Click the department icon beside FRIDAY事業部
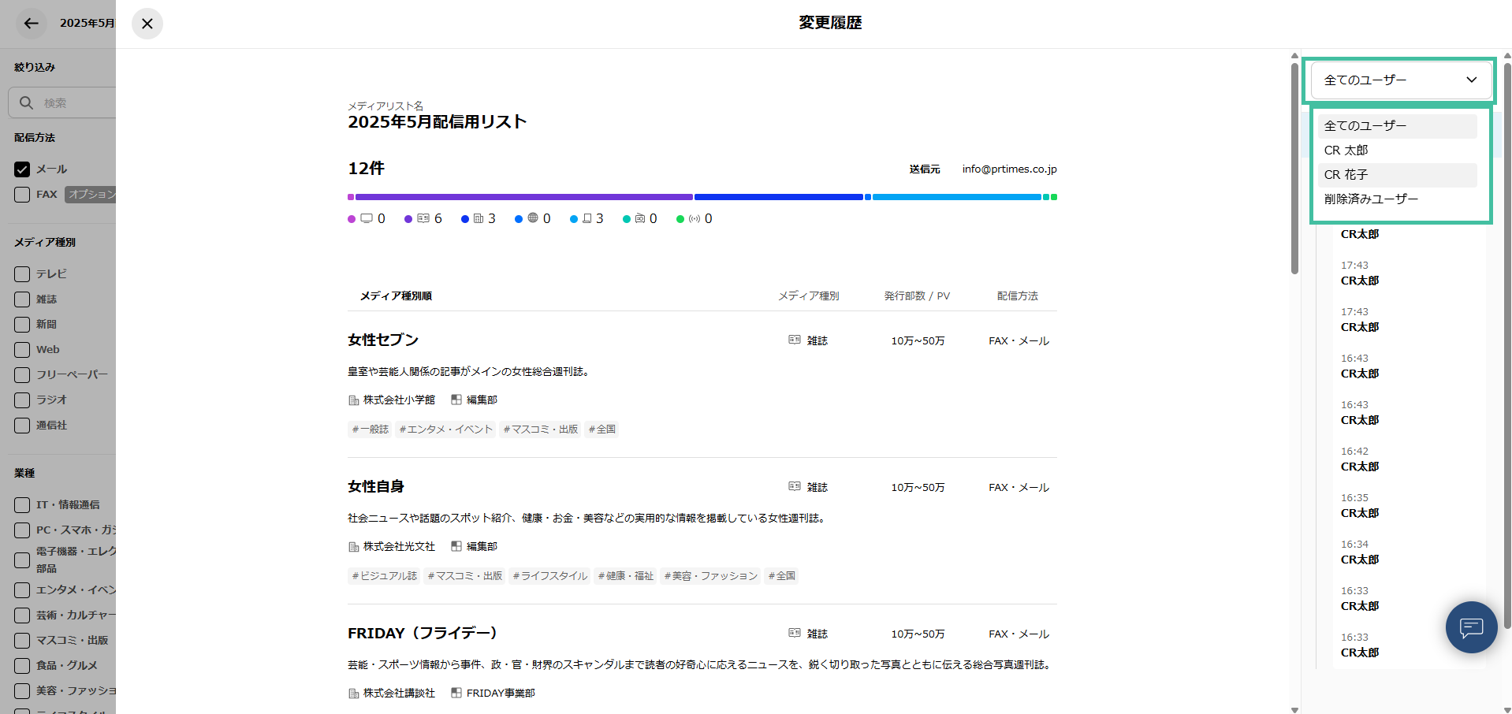The width and height of the screenshot is (1512, 714). tap(456, 693)
